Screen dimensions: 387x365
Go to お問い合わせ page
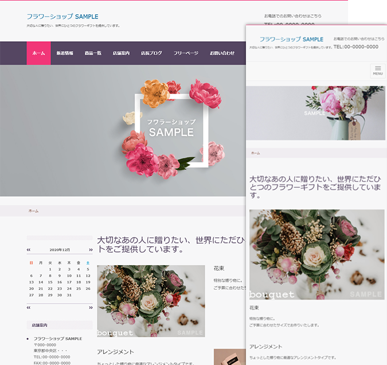pos(222,53)
